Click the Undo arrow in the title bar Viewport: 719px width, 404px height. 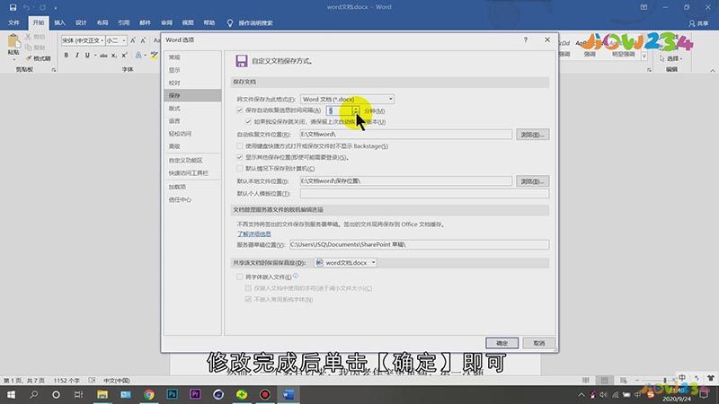coord(26,7)
